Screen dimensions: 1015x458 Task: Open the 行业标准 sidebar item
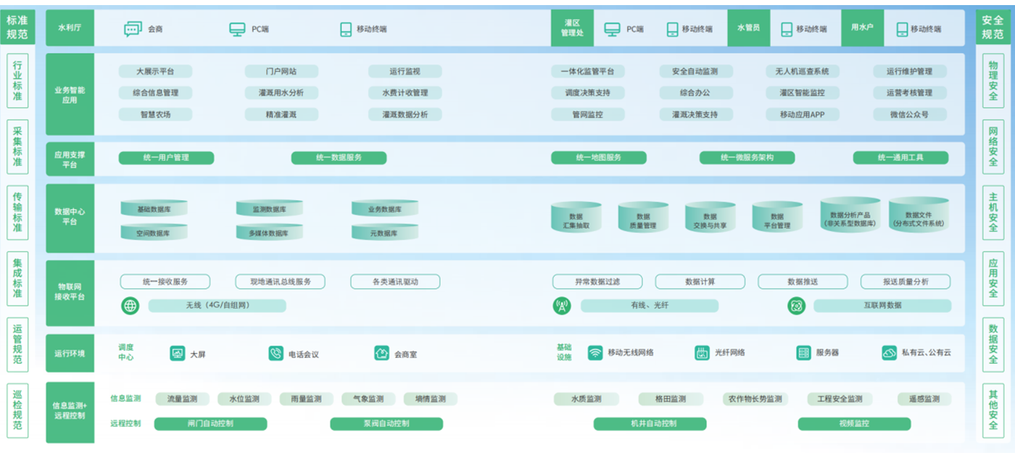(x=17, y=80)
